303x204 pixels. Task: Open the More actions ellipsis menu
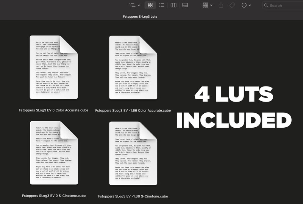(x=244, y=5)
